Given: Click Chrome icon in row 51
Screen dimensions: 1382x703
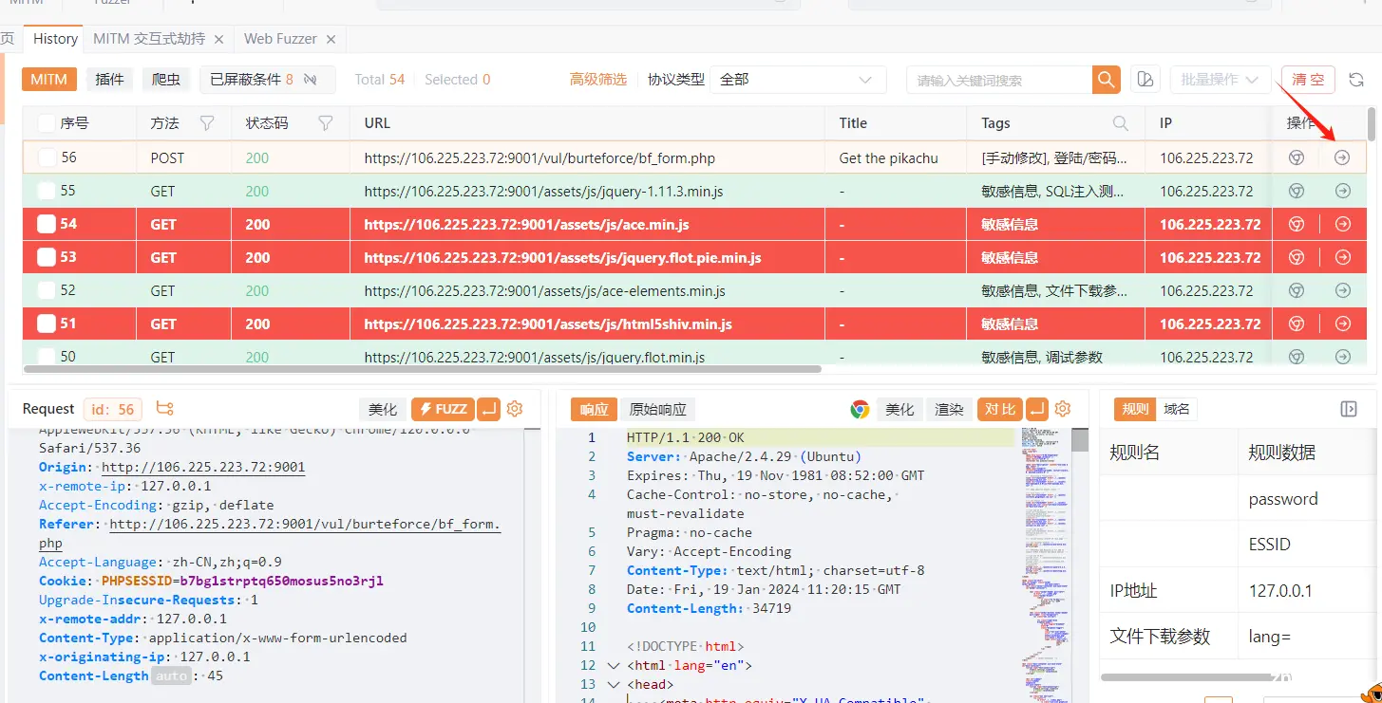Looking at the screenshot, I should 1296,324.
